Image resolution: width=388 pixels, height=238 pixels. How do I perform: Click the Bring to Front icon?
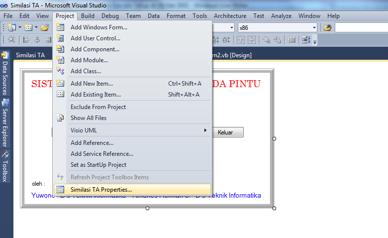(x=266, y=40)
